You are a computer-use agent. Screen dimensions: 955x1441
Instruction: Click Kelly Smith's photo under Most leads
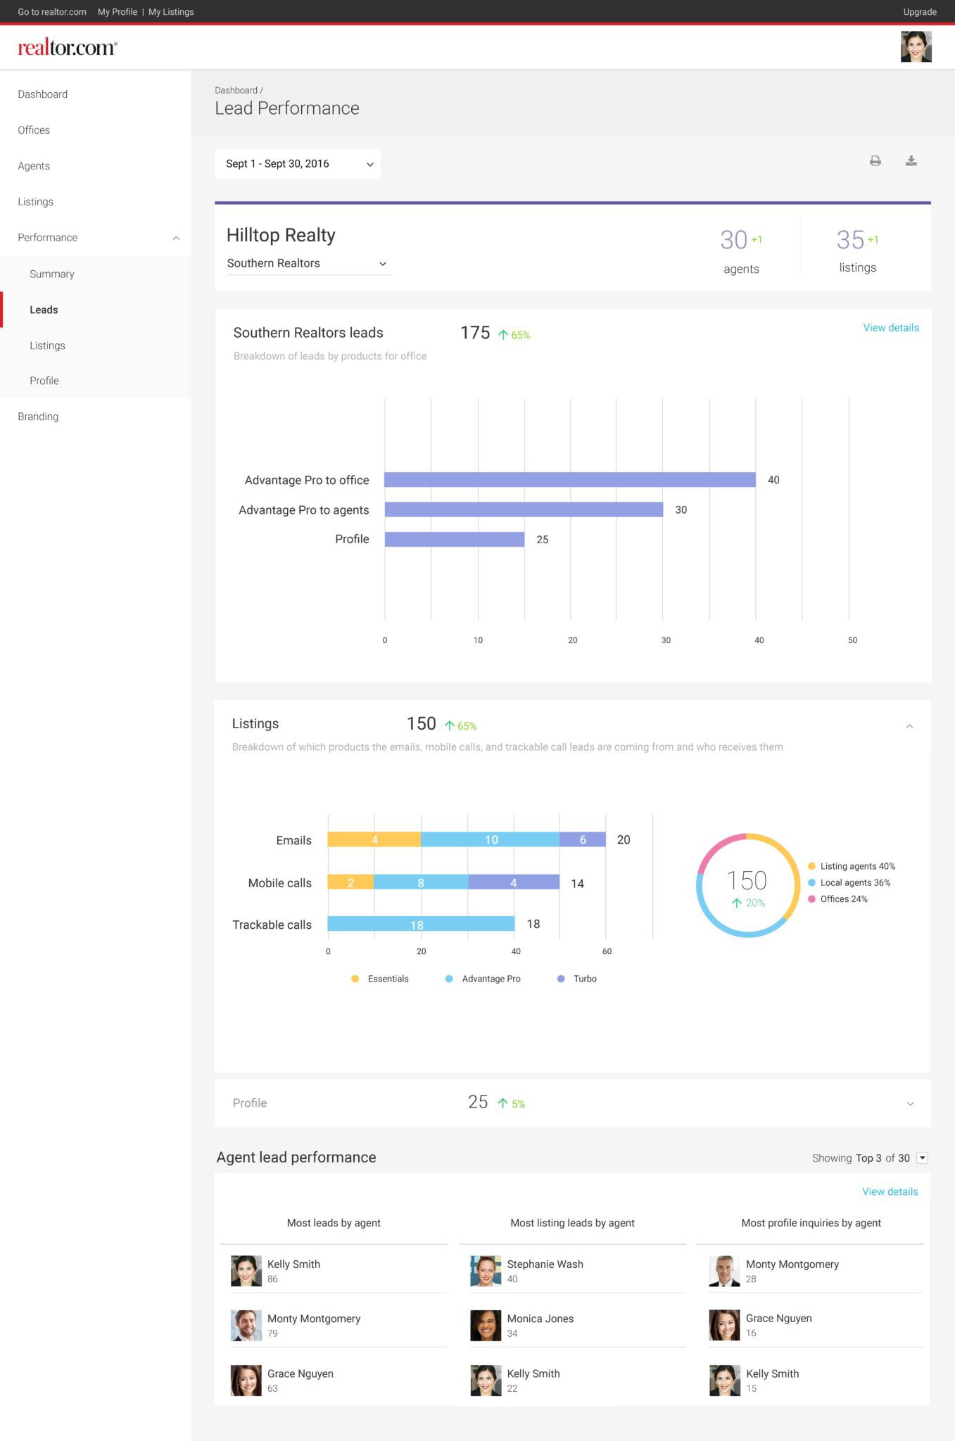click(x=246, y=1271)
